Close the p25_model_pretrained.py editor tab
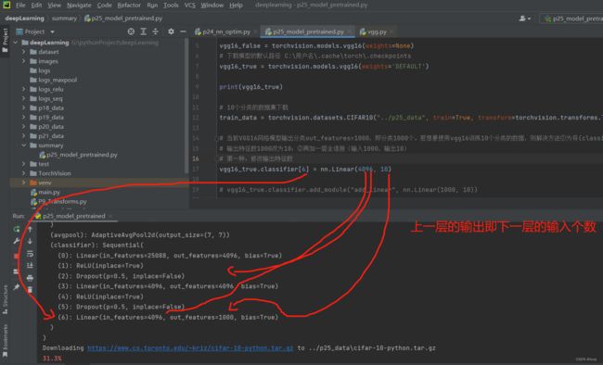The height and width of the screenshot is (365, 603). click(349, 31)
